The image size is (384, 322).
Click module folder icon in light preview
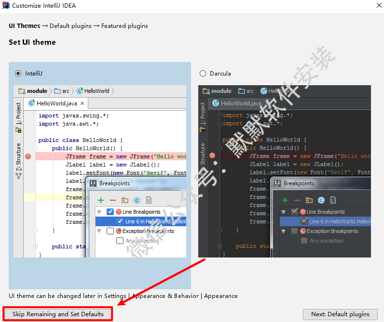pyautogui.click(x=22, y=91)
